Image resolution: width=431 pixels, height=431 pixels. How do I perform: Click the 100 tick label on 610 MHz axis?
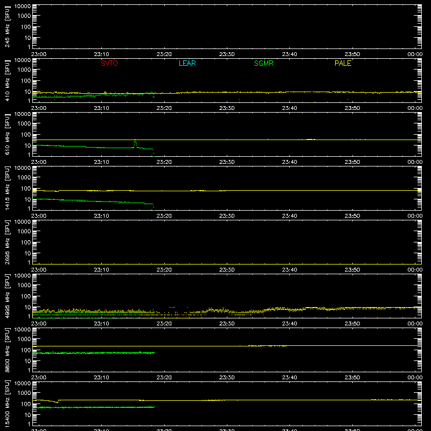[x=26, y=135]
